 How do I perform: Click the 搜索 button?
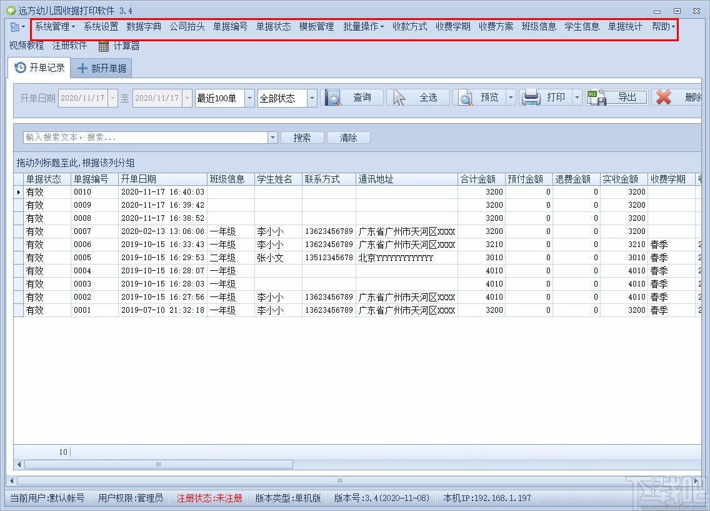(x=302, y=138)
